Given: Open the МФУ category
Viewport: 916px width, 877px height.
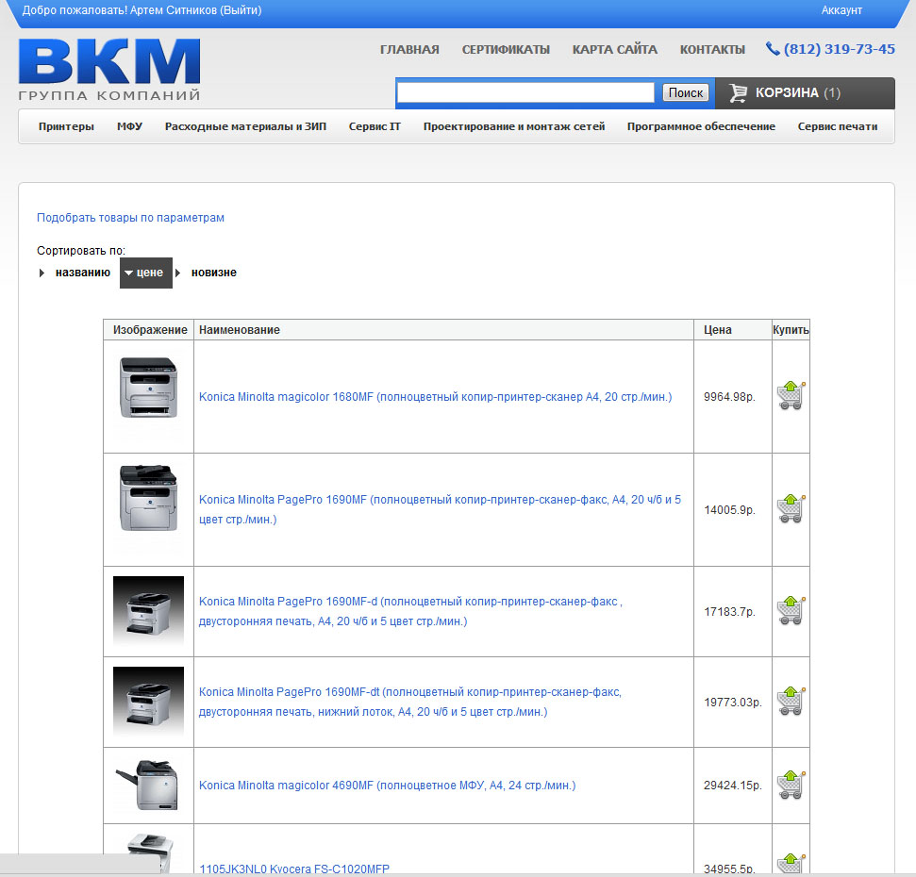Looking at the screenshot, I should [129, 126].
